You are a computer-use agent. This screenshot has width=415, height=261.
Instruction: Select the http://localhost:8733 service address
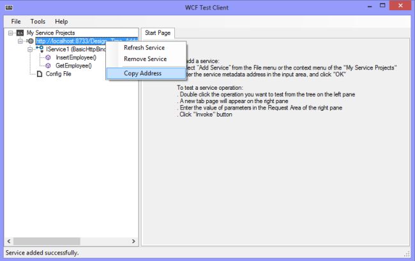click(x=87, y=41)
